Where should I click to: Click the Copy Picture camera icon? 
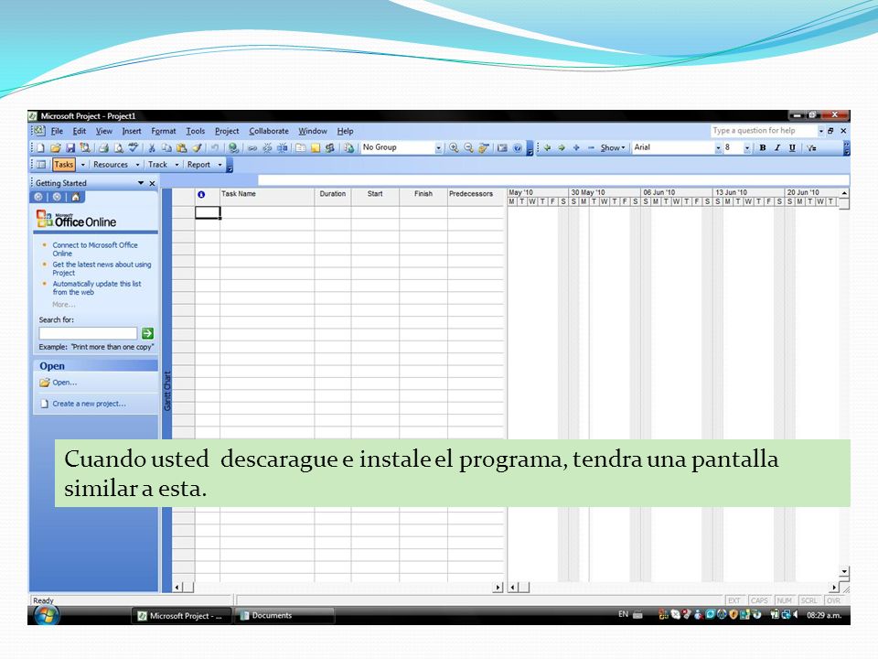[x=502, y=148]
